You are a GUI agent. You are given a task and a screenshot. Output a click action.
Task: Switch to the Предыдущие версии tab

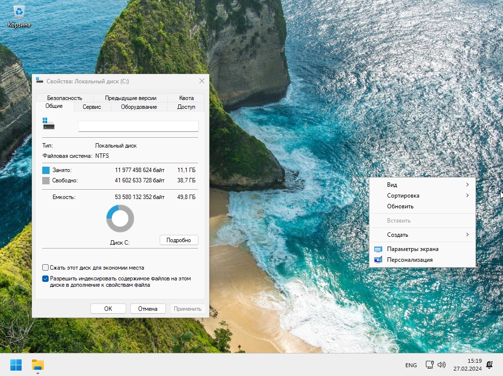[x=131, y=98]
